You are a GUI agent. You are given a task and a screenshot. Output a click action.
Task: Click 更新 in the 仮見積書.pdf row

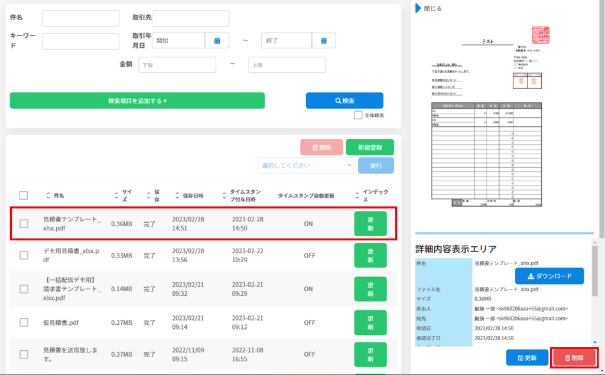[x=370, y=322]
